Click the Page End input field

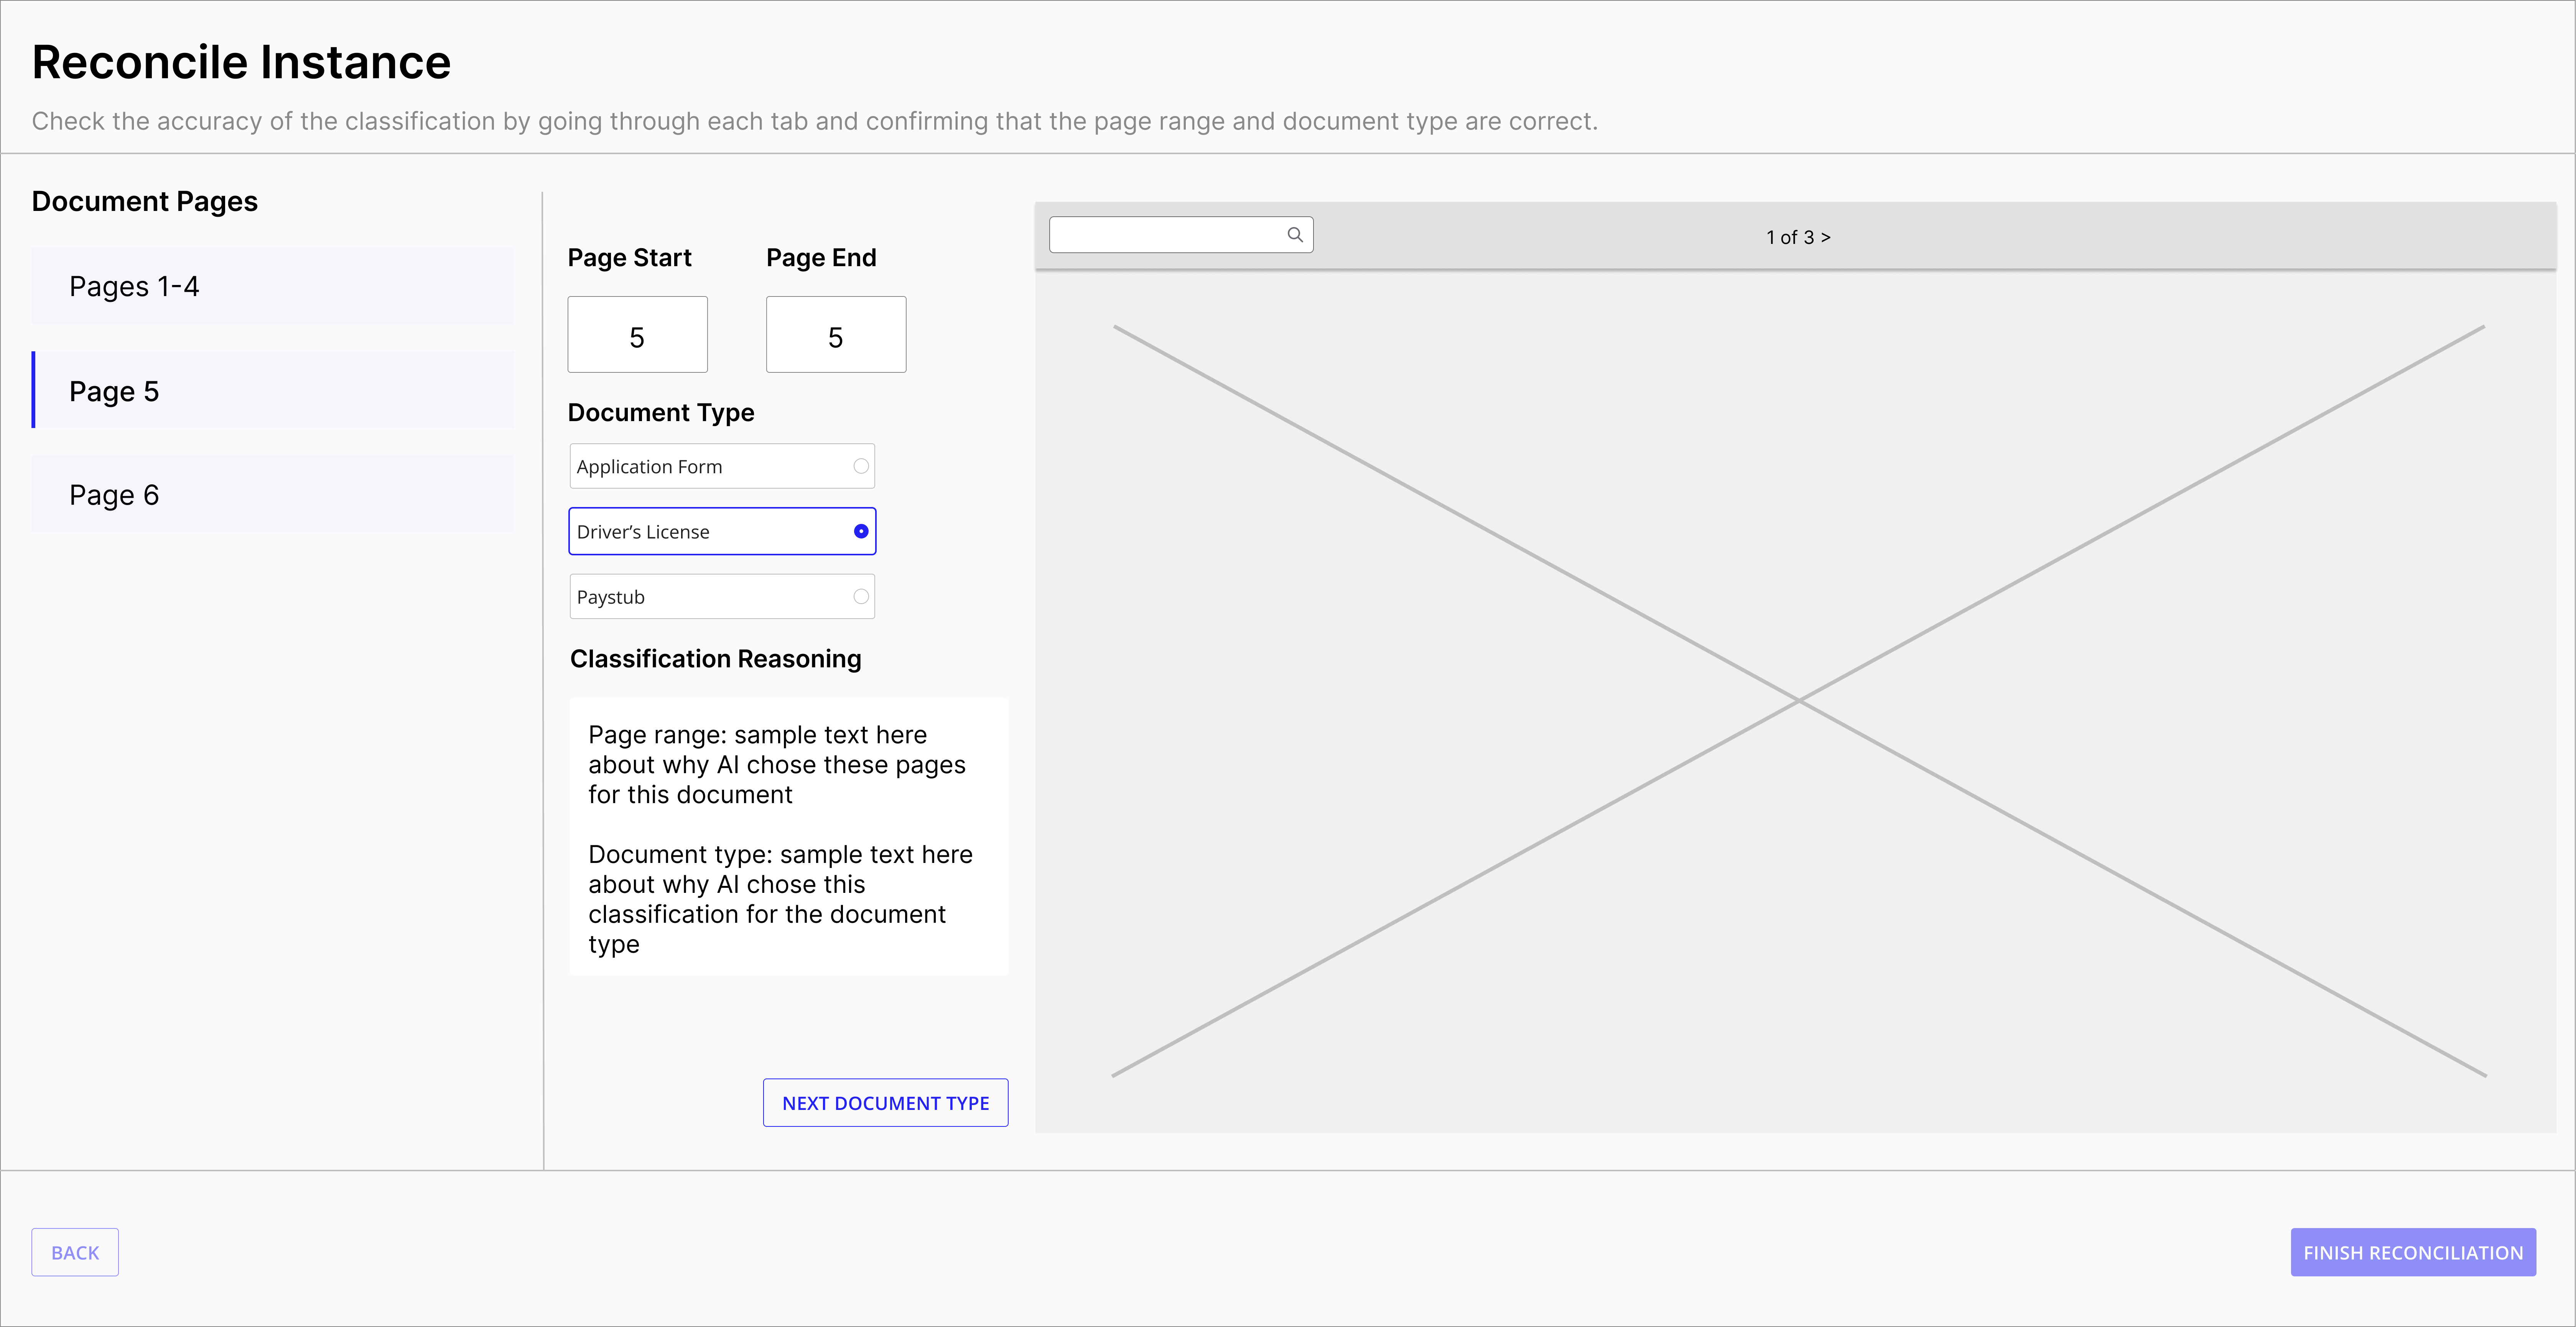click(835, 334)
